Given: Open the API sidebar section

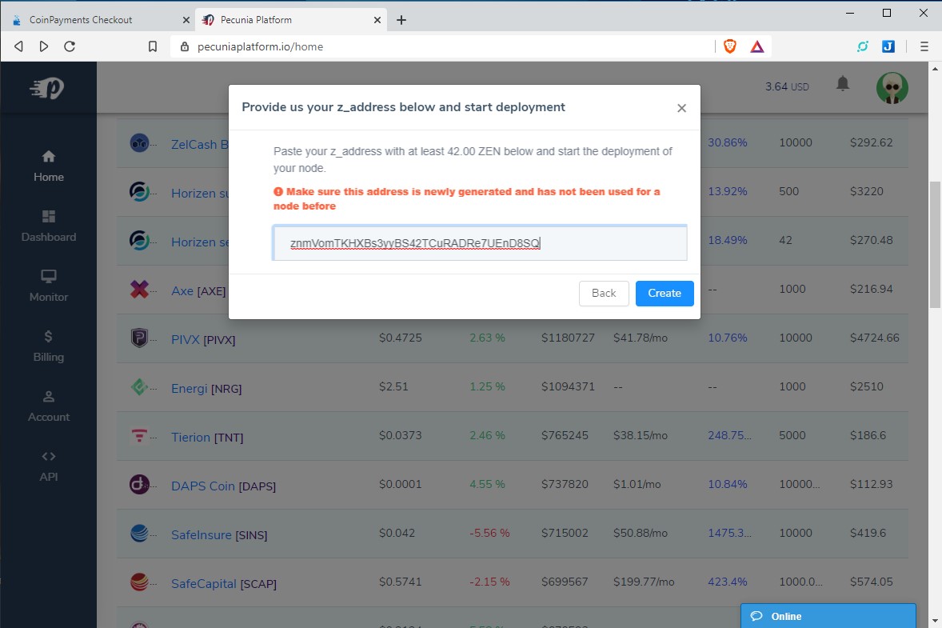Looking at the screenshot, I should point(49,466).
